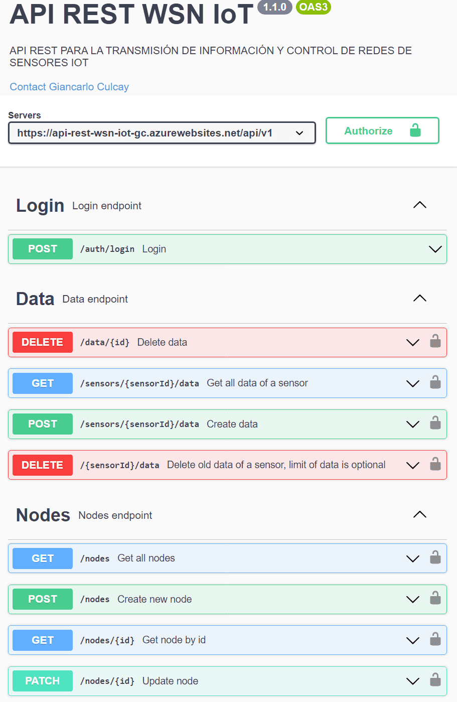Open the Servers URL dropdown
457x702 pixels.
pos(162,133)
